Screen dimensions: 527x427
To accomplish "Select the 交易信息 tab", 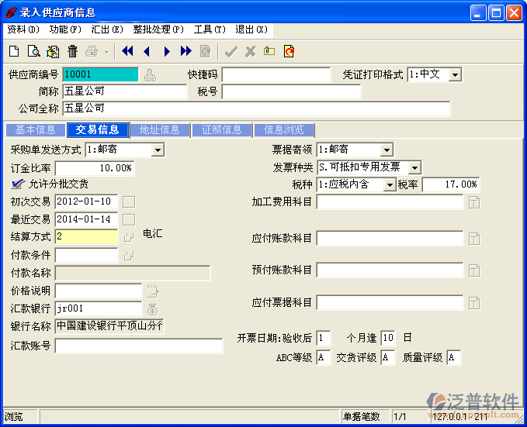I will pos(98,130).
